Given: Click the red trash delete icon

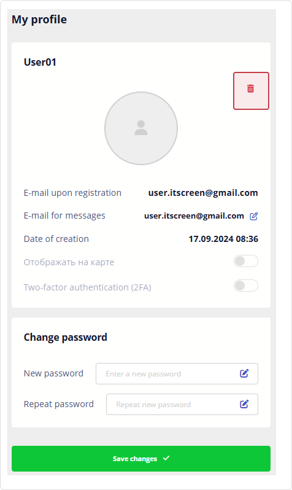Looking at the screenshot, I should (251, 89).
